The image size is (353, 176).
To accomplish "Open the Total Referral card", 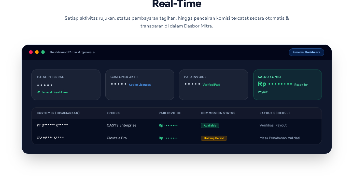I will click(x=66, y=85).
